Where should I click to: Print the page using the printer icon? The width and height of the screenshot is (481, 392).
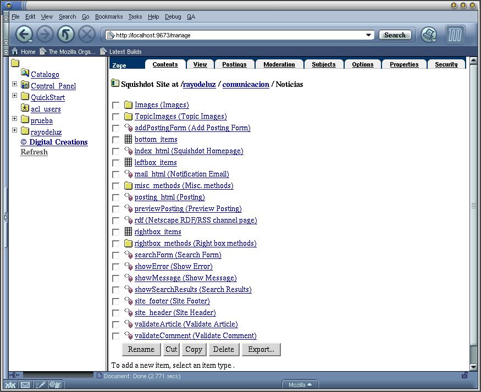(429, 34)
